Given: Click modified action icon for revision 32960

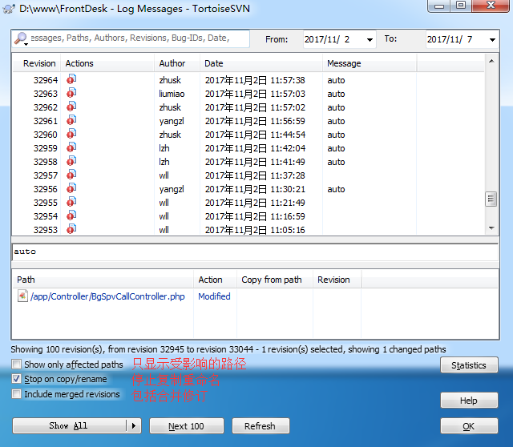Looking at the screenshot, I should click(71, 134).
